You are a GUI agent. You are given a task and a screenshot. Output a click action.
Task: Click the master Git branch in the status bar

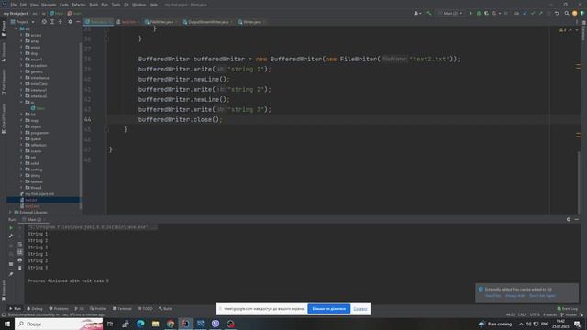point(569,314)
